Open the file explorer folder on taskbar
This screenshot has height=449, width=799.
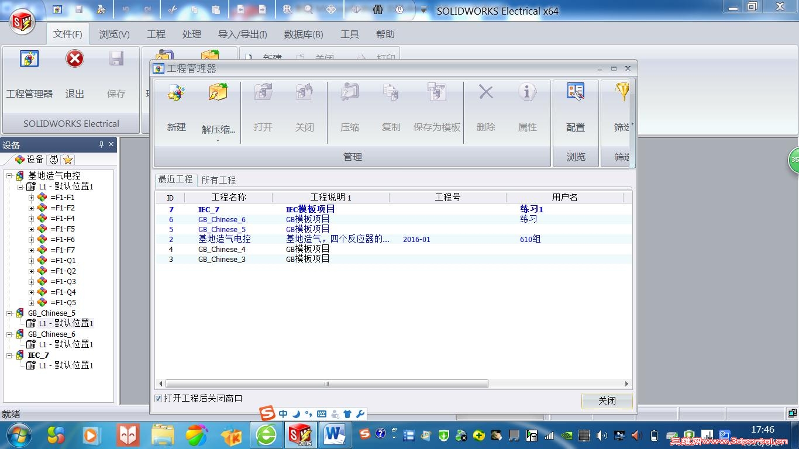[x=163, y=435]
